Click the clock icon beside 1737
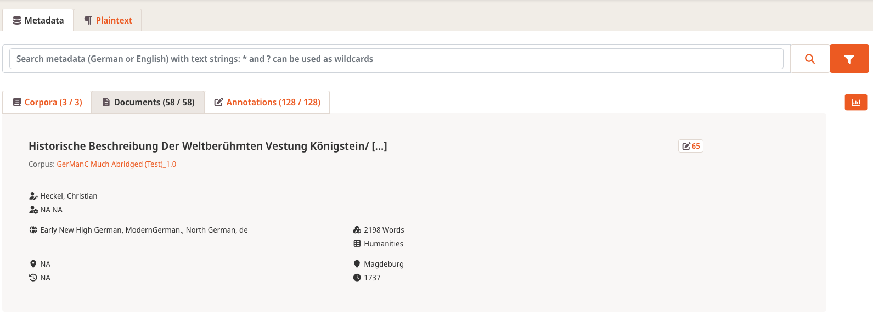The height and width of the screenshot is (315, 873). tap(357, 278)
